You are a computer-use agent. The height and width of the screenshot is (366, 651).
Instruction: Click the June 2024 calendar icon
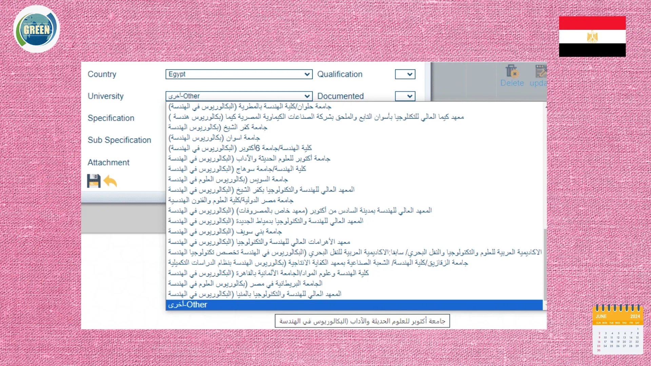point(618,329)
